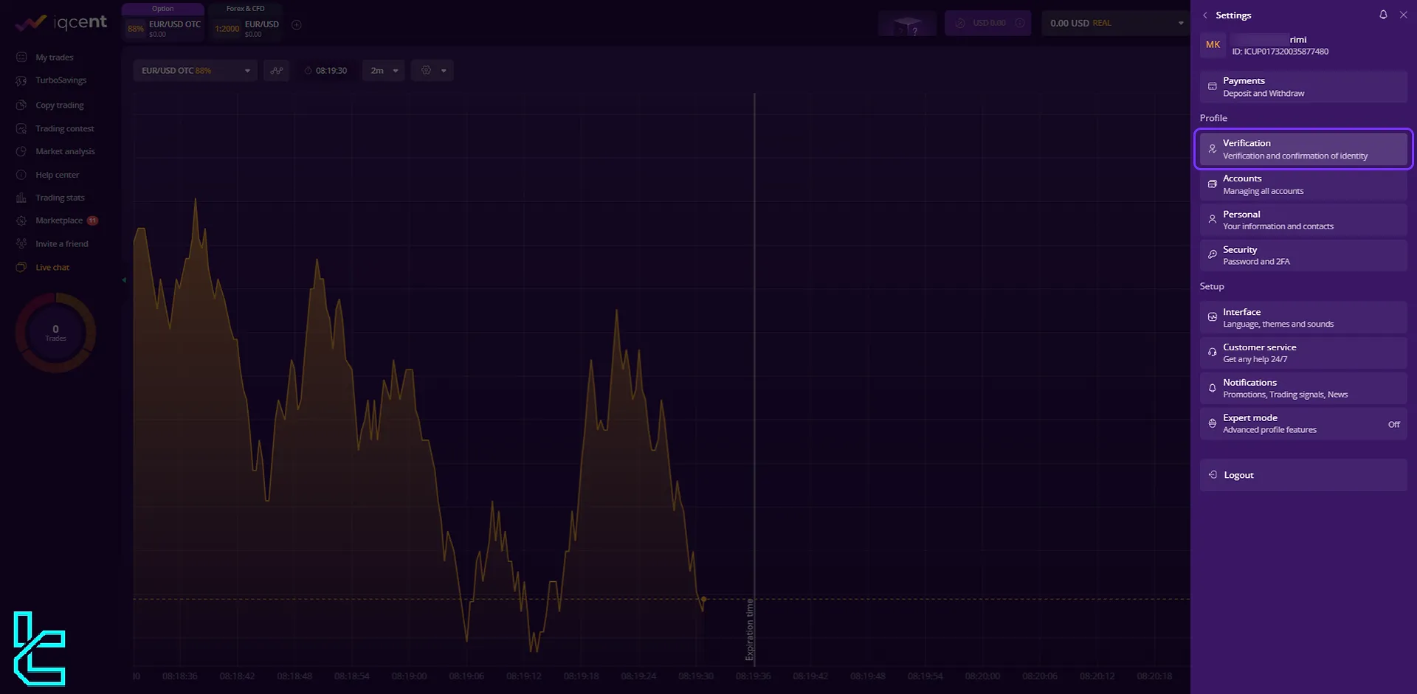Open Verification and confirmation of identity
This screenshot has height=694, width=1417.
tap(1303, 149)
